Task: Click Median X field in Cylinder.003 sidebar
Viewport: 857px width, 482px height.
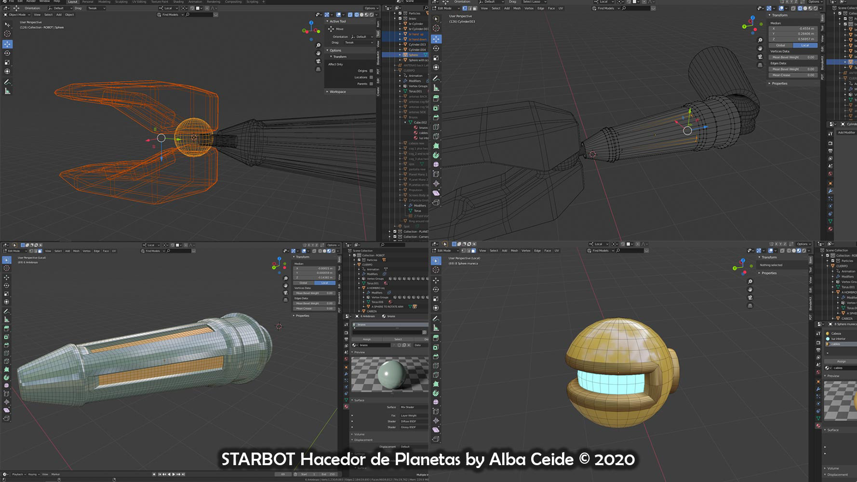Action: [x=793, y=28]
